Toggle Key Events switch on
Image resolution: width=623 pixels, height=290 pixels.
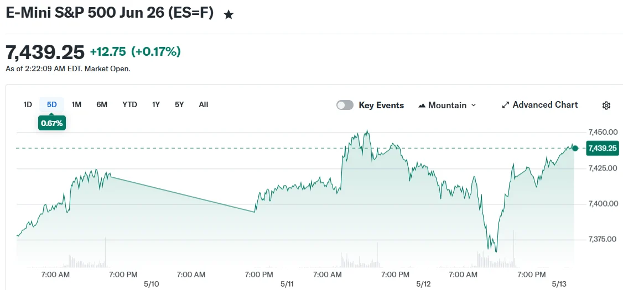(x=345, y=105)
